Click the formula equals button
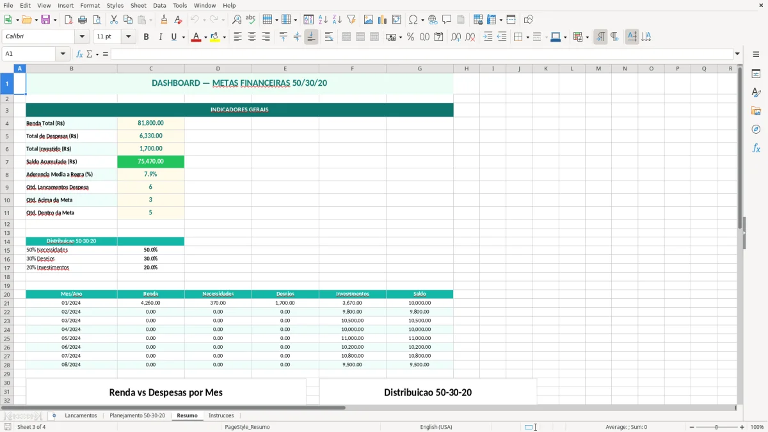Image resolution: width=768 pixels, height=432 pixels. coord(106,54)
